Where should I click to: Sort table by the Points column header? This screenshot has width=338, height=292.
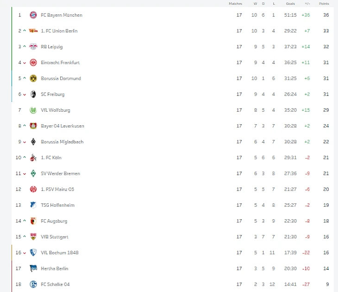324,4
